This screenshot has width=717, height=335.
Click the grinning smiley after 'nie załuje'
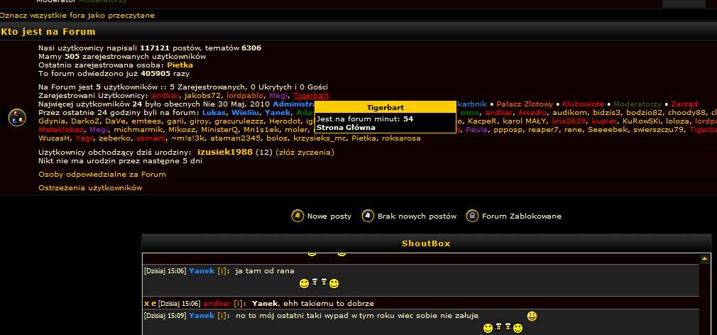coord(532,316)
